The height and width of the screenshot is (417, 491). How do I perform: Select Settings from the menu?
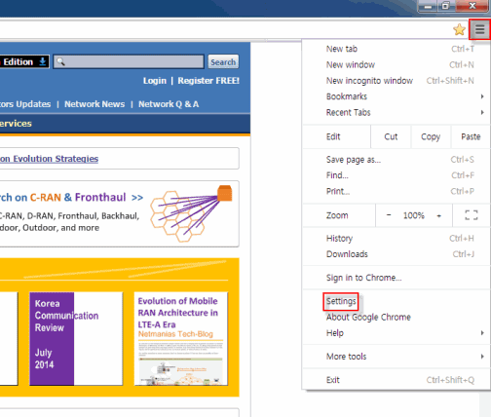click(341, 301)
